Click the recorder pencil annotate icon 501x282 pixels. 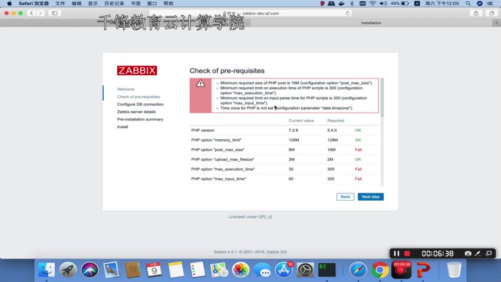point(477,253)
